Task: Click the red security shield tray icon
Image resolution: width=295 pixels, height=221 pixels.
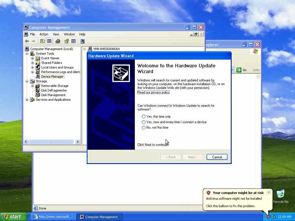Action: coord(268,217)
